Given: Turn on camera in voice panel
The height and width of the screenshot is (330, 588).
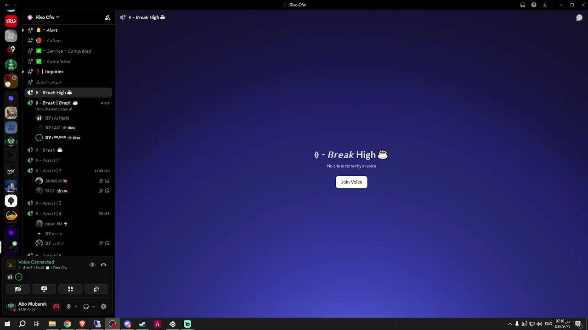Looking at the screenshot, I should tap(18, 289).
